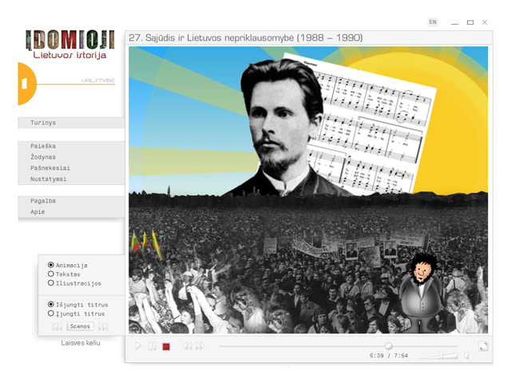Rewind the video with the double-left arrows
Image resolution: width=511 pixels, height=383 pixels.
(x=187, y=346)
